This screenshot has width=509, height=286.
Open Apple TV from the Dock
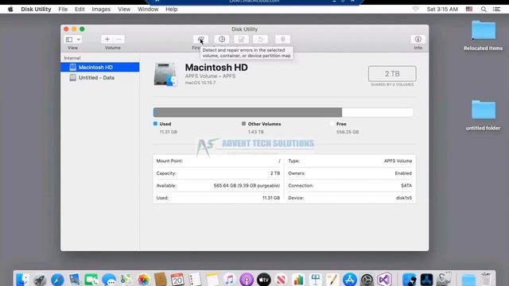[x=263, y=280]
